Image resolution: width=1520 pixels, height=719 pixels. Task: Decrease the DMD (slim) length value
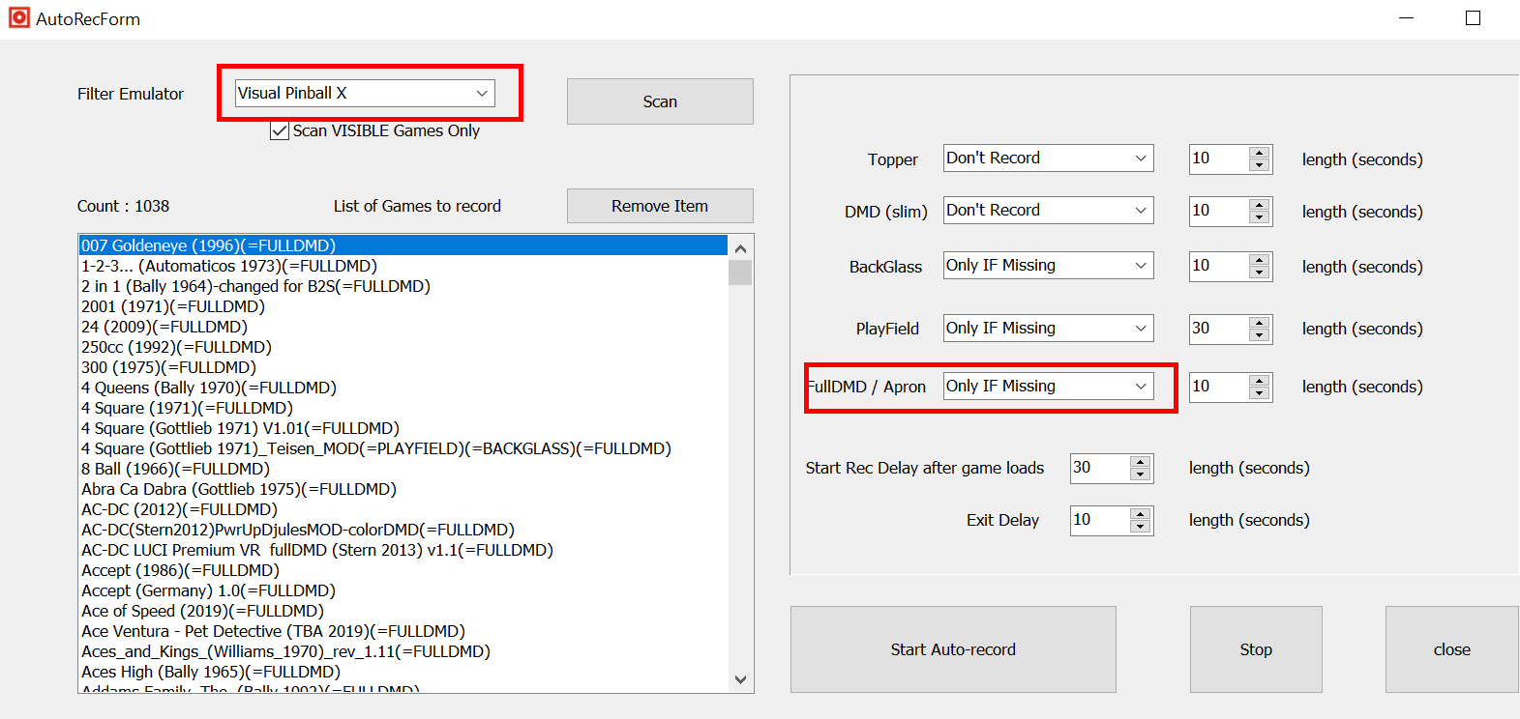1259,217
